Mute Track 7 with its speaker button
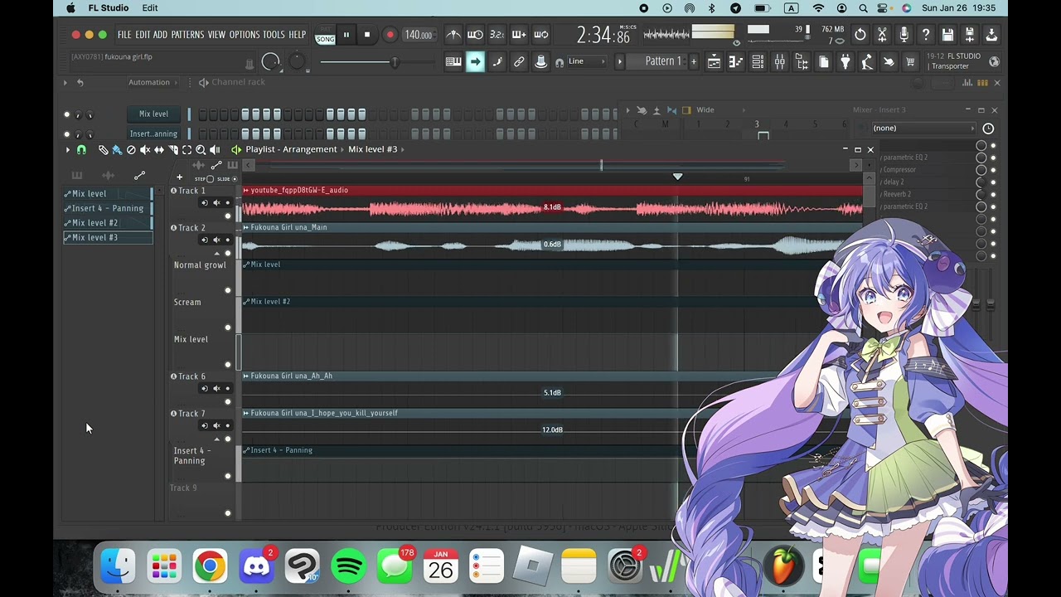The height and width of the screenshot is (597, 1061). point(216,426)
